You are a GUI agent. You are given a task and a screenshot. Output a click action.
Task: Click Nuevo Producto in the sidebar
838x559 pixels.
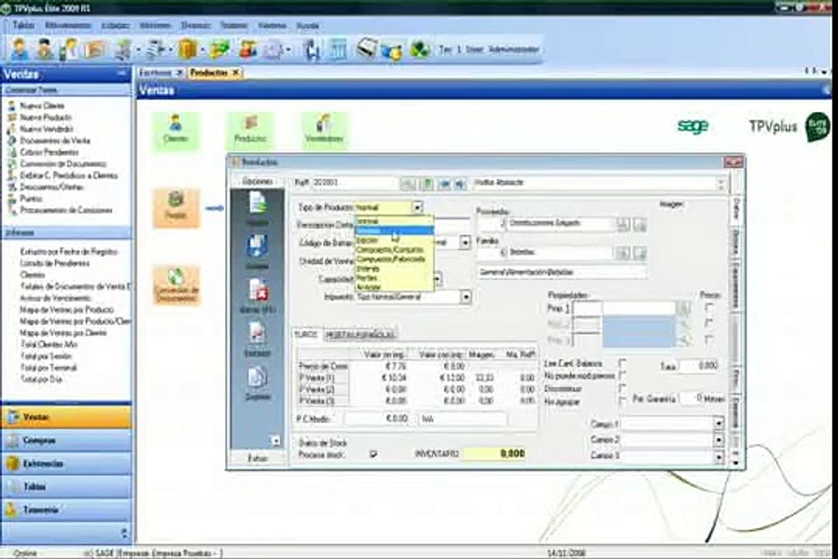point(46,117)
